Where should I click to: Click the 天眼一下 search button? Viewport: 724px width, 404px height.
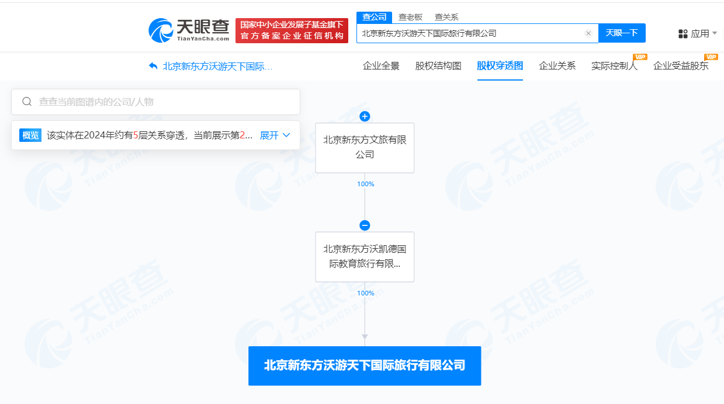click(622, 33)
